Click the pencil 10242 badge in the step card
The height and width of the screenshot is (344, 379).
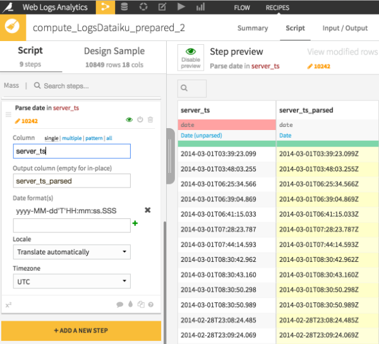point(26,121)
